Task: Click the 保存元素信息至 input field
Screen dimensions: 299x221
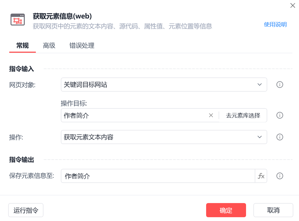Action: (158, 176)
